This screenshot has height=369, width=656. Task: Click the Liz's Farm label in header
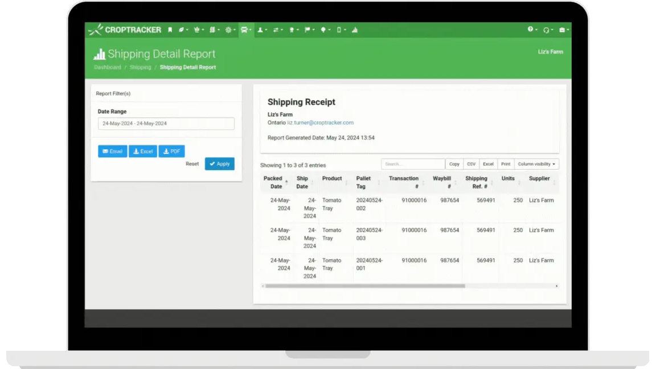tap(551, 52)
